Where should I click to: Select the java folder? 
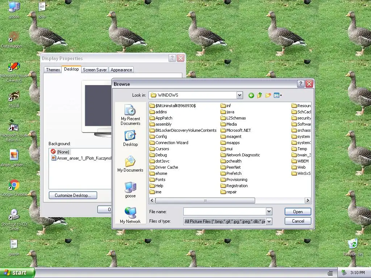(228, 112)
